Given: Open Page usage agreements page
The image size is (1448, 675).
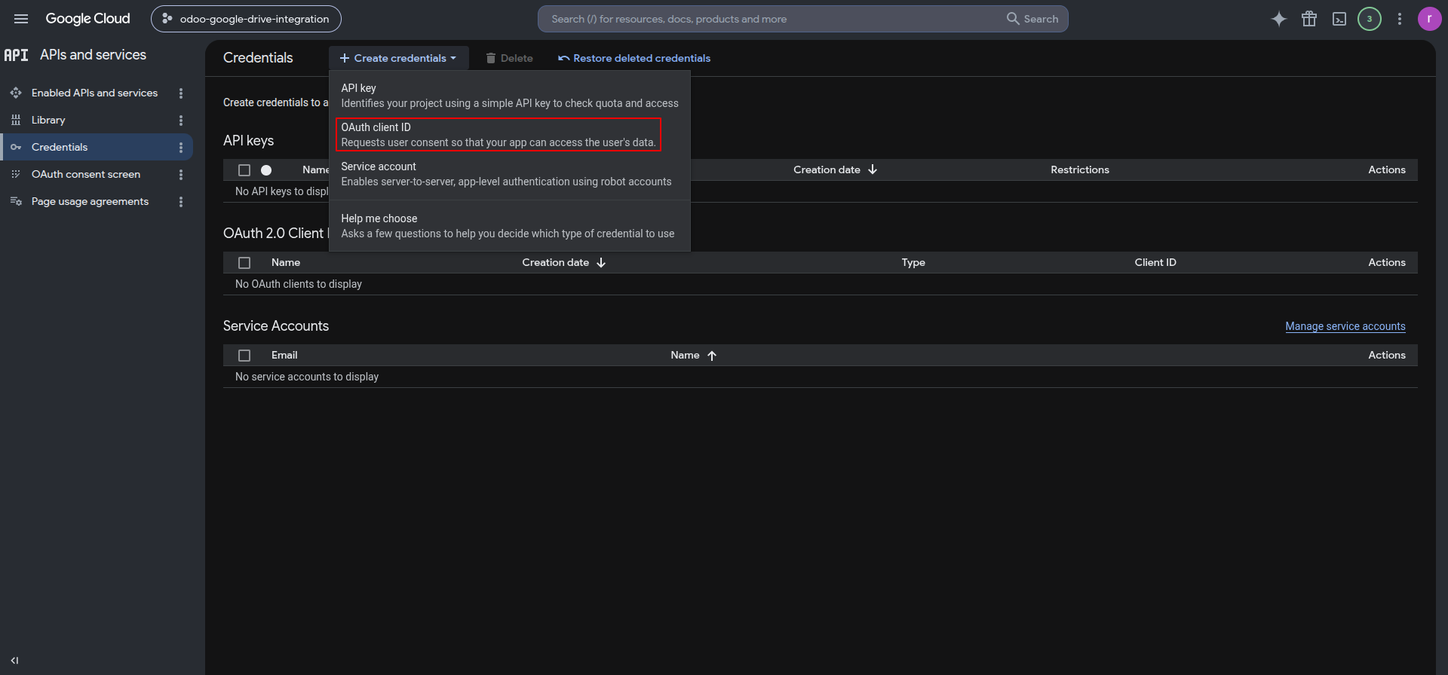Looking at the screenshot, I should (90, 202).
